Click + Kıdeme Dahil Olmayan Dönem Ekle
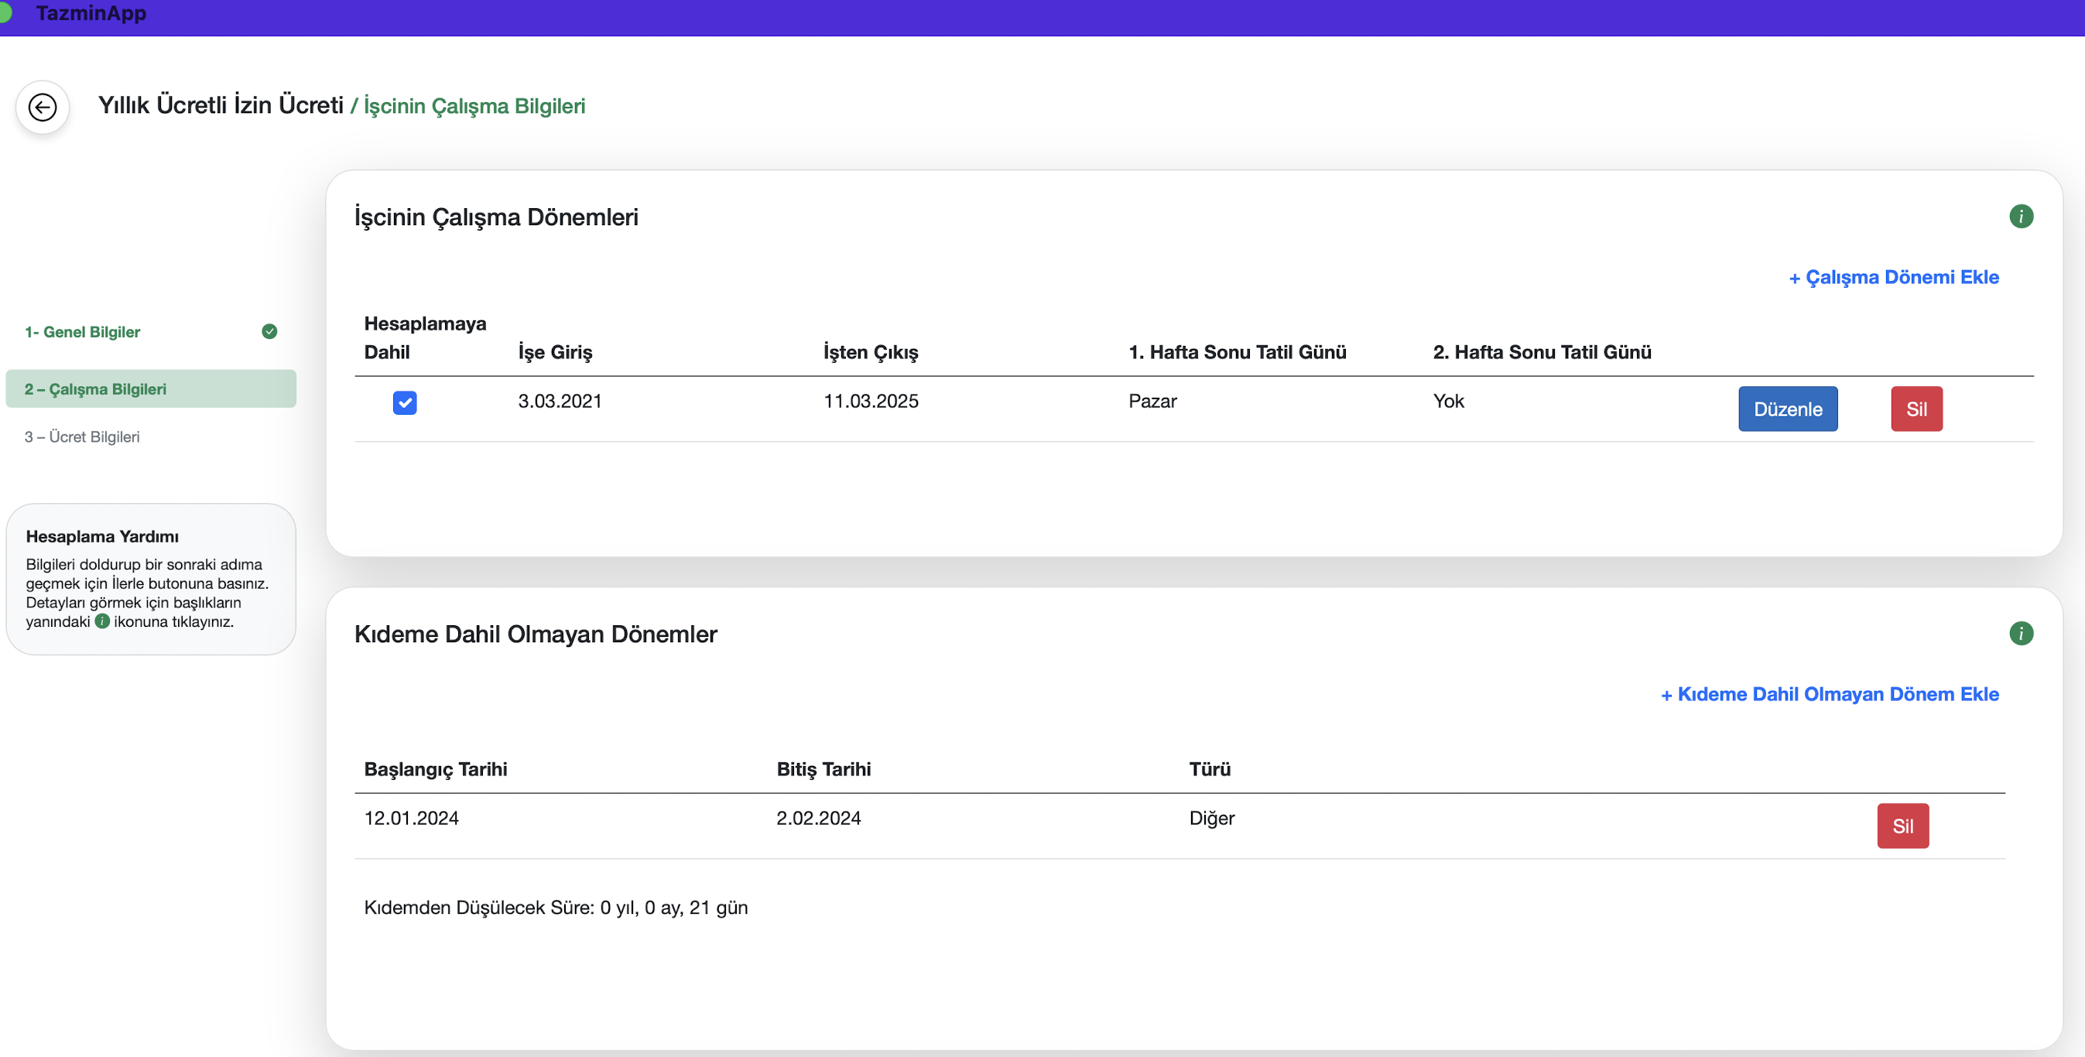 (x=1830, y=694)
